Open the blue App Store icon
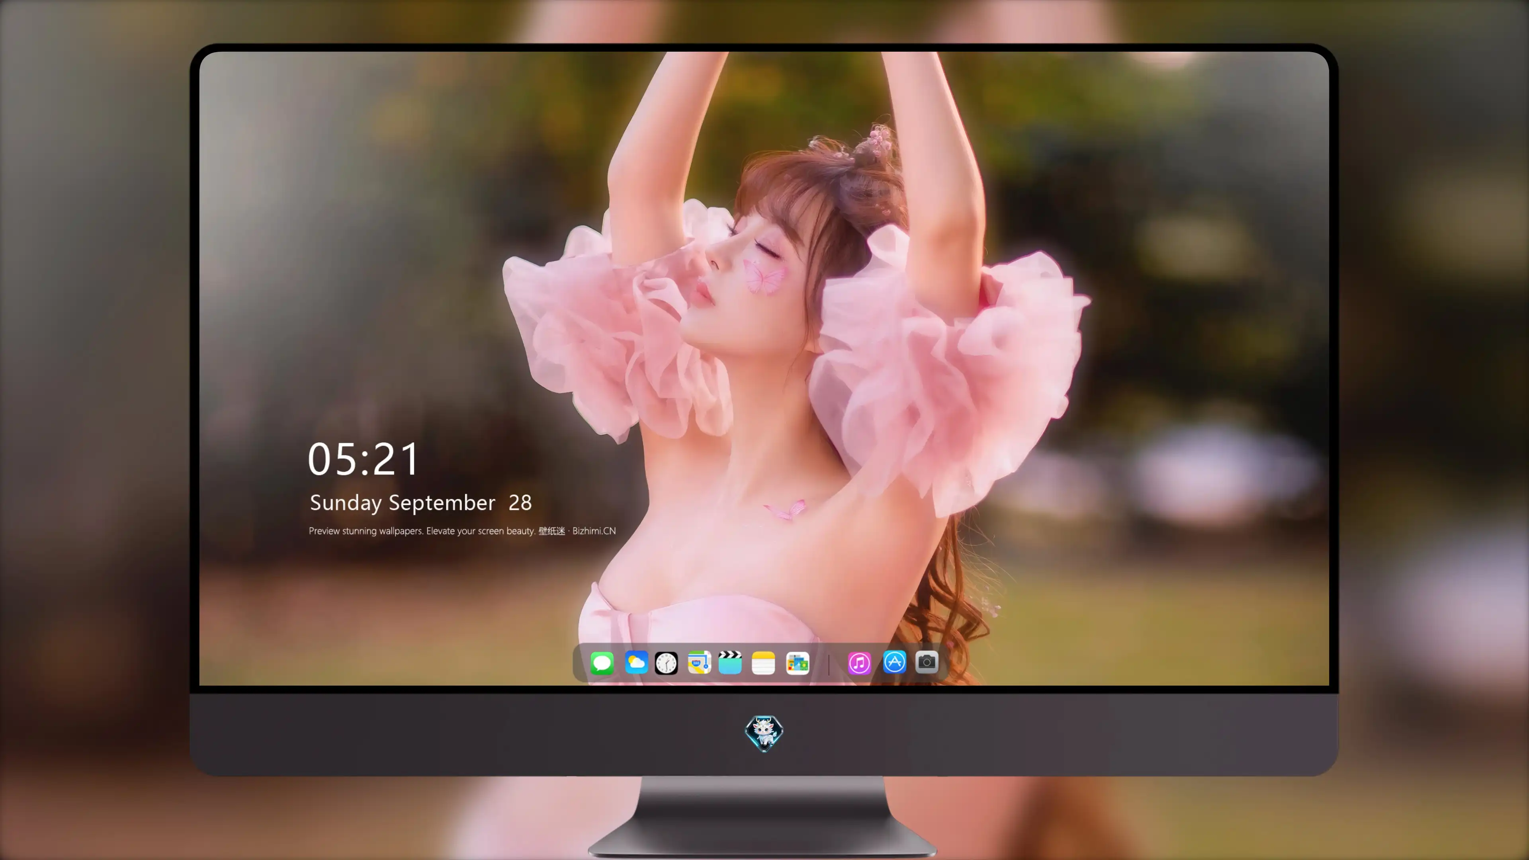 point(894,662)
